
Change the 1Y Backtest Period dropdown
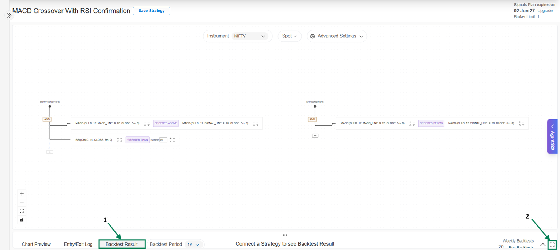(x=193, y=245)
